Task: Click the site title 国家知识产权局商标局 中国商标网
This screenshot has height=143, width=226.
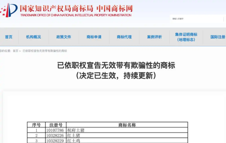Action: coord(76,9)
